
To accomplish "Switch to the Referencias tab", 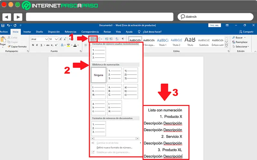I will tap(70, 32).
